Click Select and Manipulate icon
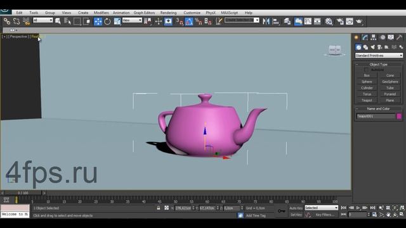Screen dimensions: 406x228 pyautogui.click(x=158, y=21)
